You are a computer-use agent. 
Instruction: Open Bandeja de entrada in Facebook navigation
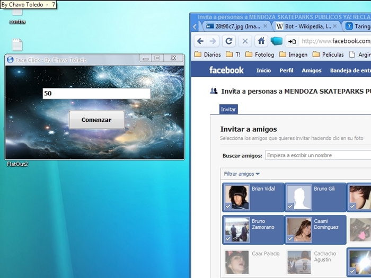tap(350, 70)
